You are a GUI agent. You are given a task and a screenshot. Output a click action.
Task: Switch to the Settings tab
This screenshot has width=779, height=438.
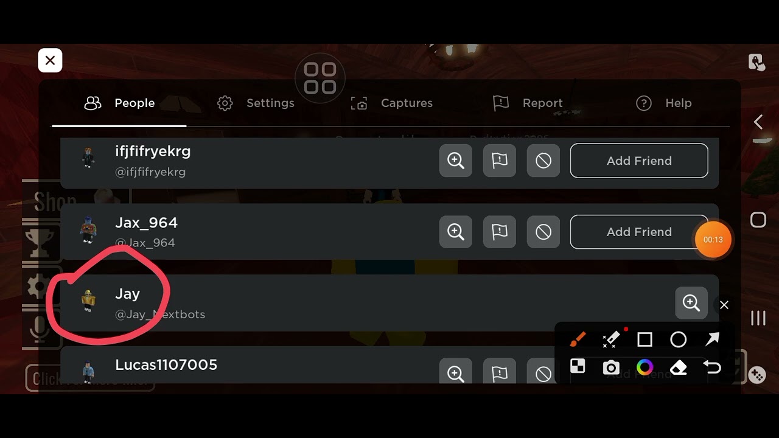256,103
